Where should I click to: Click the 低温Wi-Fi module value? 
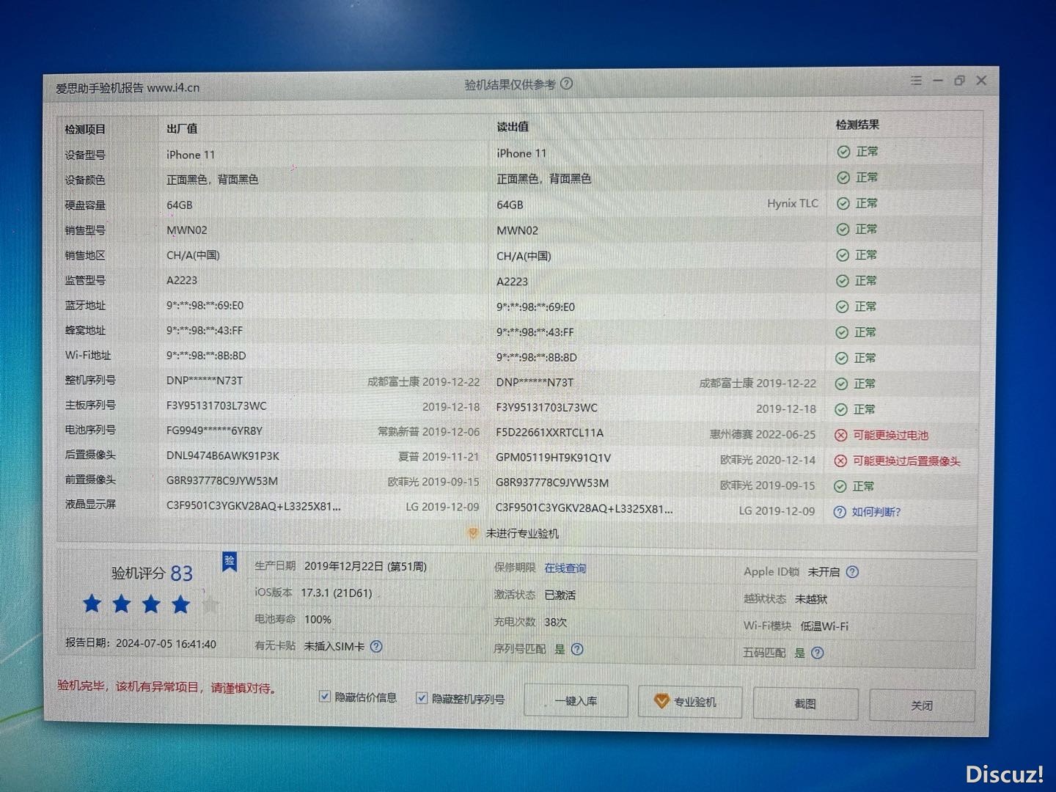[824, 626]
